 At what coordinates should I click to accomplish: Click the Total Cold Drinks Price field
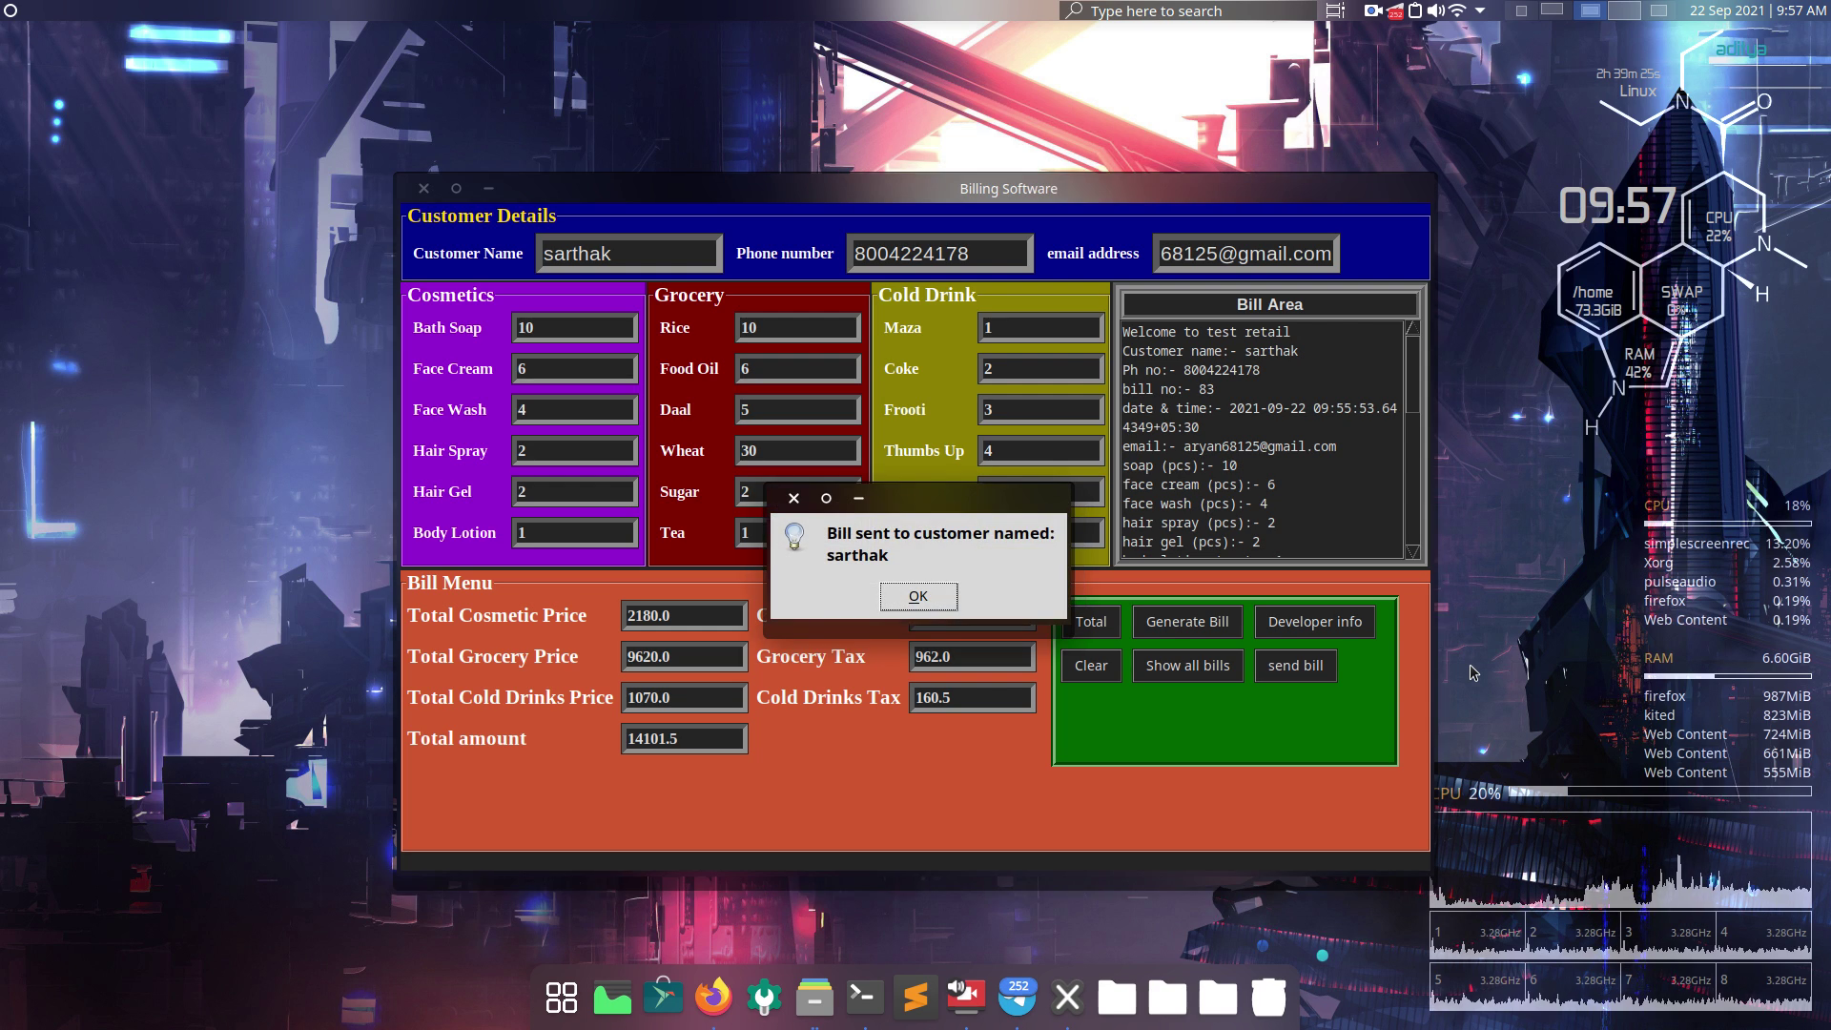[x=685, y=698]
